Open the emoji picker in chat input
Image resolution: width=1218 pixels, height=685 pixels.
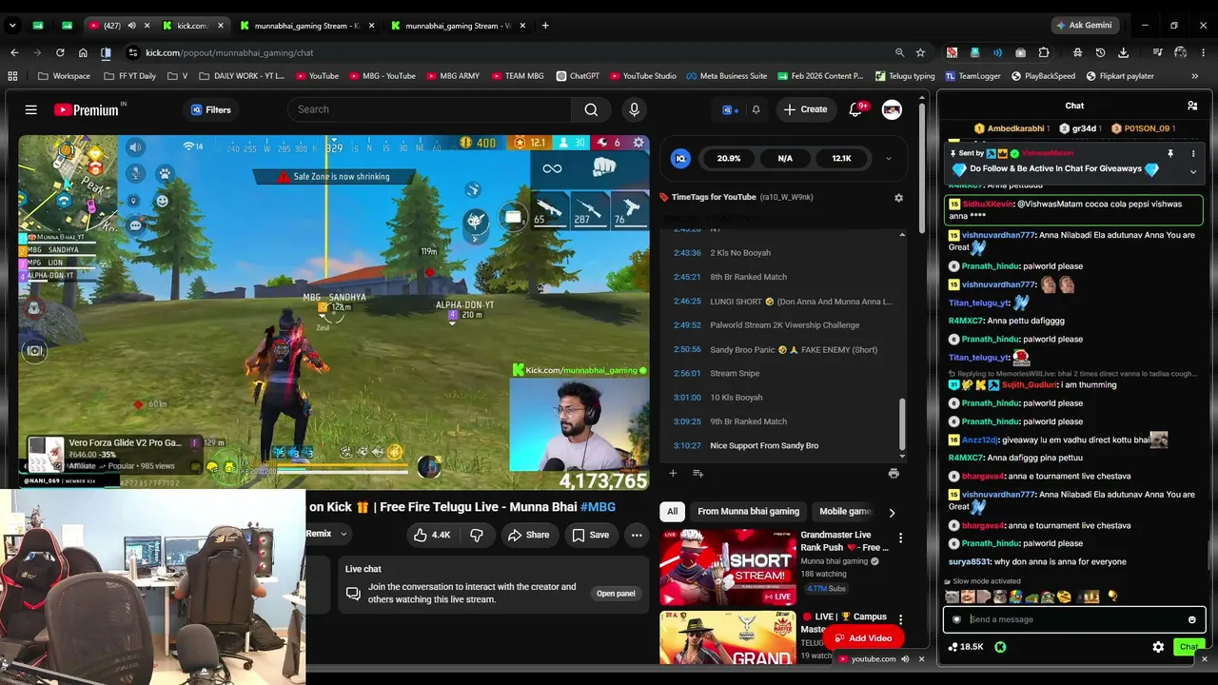1191,620
